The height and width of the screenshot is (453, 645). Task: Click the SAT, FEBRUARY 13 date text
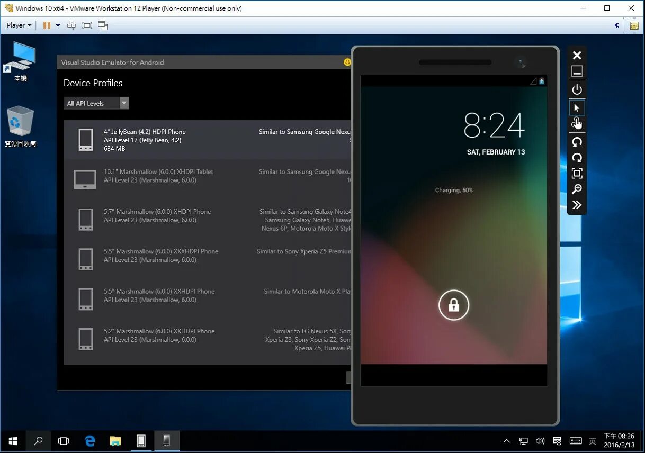click(x=496, y=152)
